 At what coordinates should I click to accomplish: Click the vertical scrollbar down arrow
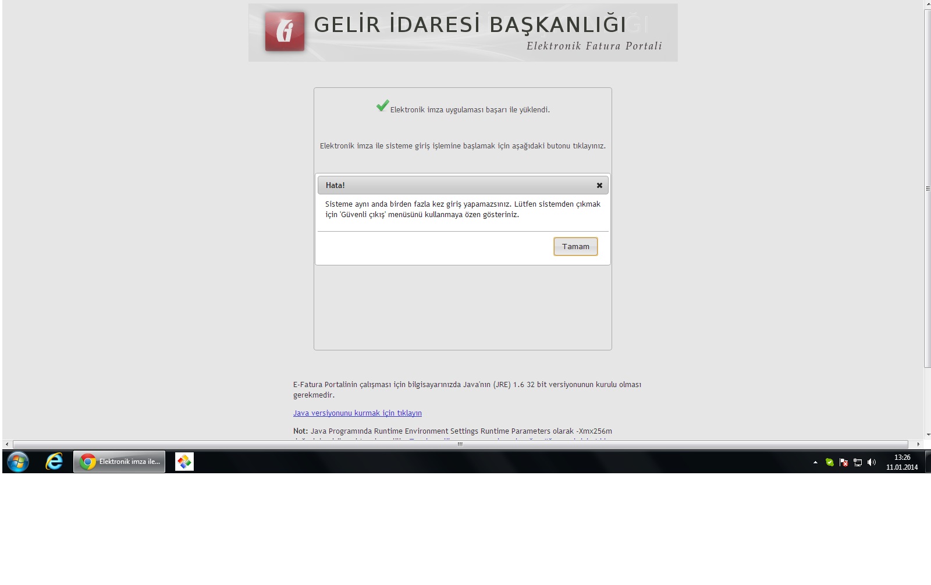927,434
